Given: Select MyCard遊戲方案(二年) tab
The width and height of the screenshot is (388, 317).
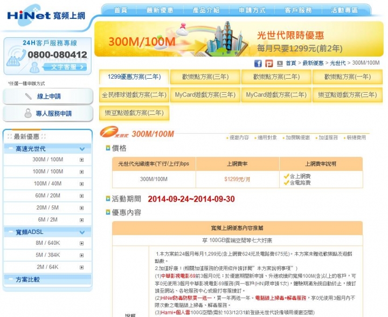Looking at the screenshot, I should click(x=276, y=95).
